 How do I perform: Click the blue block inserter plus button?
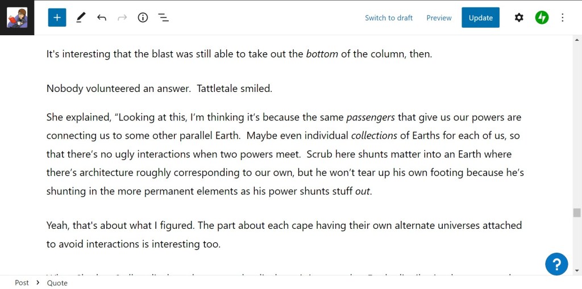point(57,18)
